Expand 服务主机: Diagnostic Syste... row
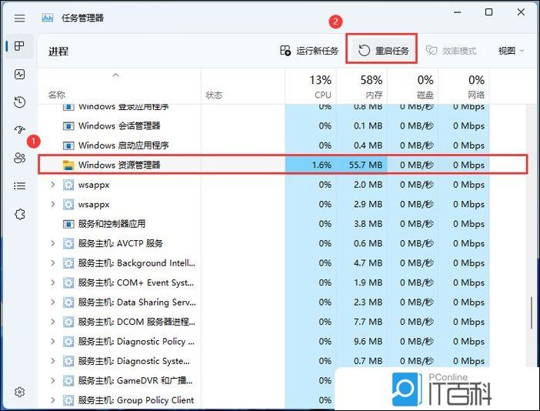 (52, 361)
